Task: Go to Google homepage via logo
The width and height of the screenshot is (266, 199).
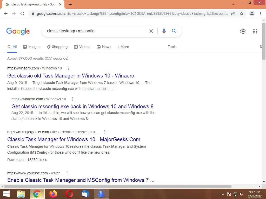Action: pyautogui.click(x=18, y=31)
